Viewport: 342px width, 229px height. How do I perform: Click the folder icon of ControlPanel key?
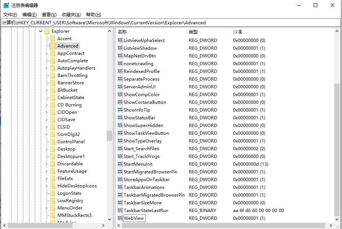coord(53,141)
